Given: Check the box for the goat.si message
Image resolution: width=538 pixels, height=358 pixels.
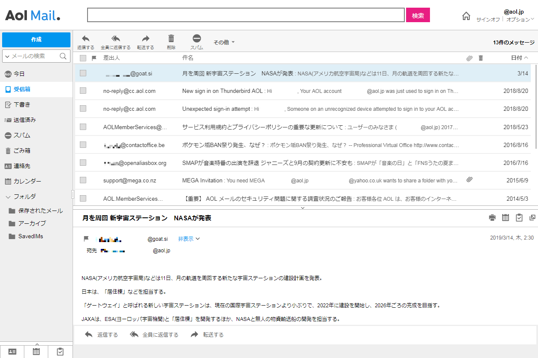Looking at the screenshot, I should click(x=83, y=73).
